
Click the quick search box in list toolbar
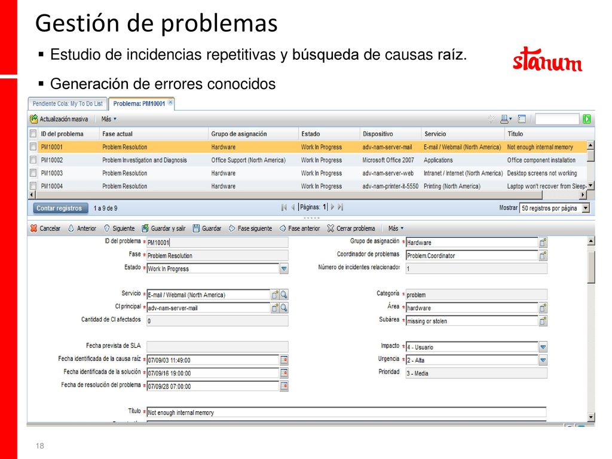[557, 119]
